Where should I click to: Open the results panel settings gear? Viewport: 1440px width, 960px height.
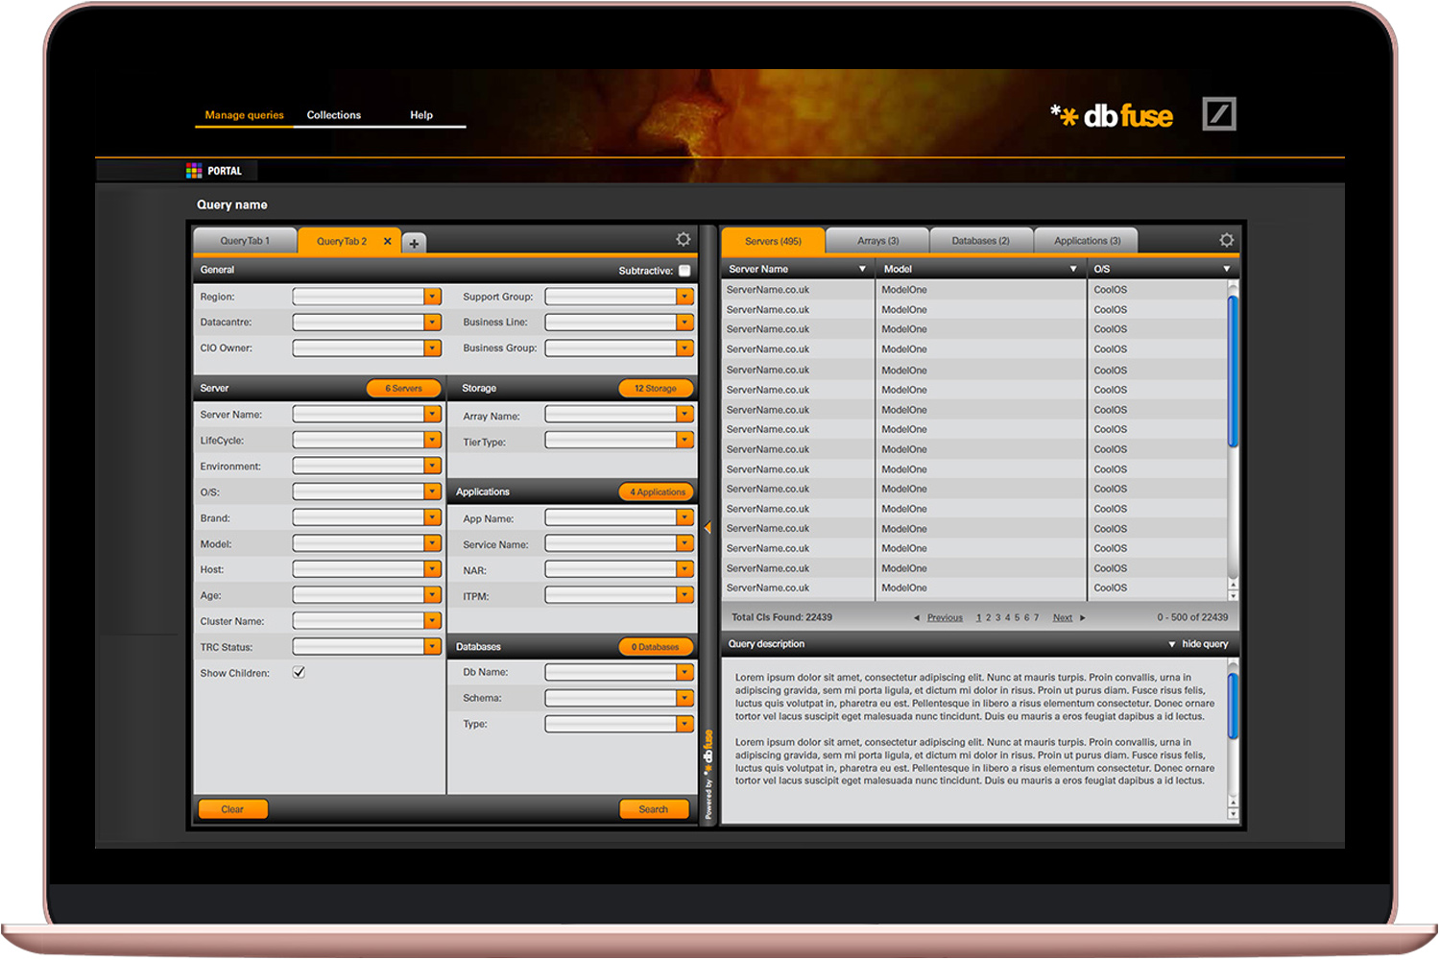pos(1226,240)
